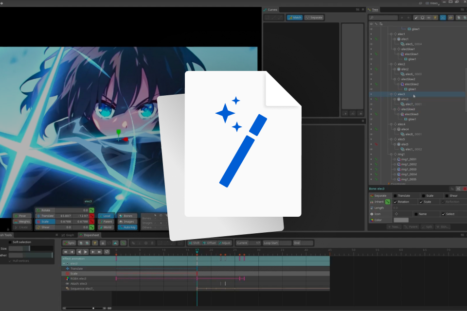Select the World axes button
This screenshot has width=467, height=311.
click(x=106, y=227)
